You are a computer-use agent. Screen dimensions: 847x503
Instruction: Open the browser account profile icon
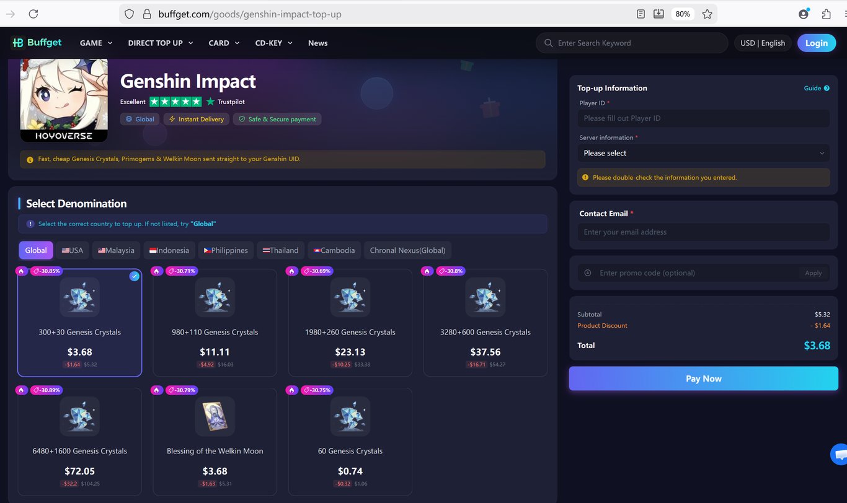(x=804, y=14)
